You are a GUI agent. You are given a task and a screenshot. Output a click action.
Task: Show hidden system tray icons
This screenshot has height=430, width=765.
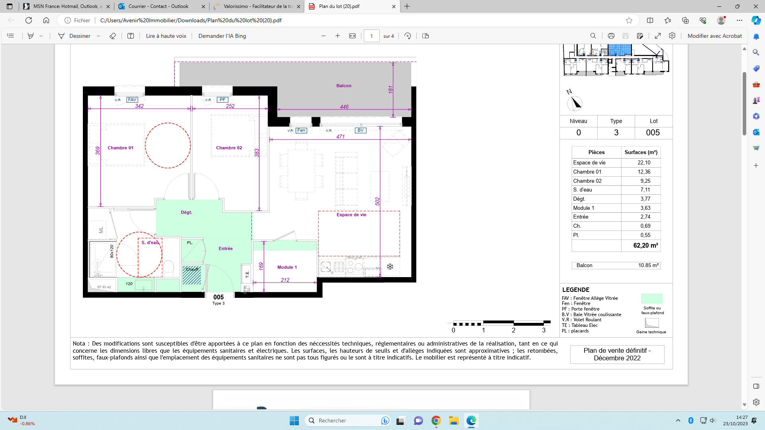coord(678,420)
